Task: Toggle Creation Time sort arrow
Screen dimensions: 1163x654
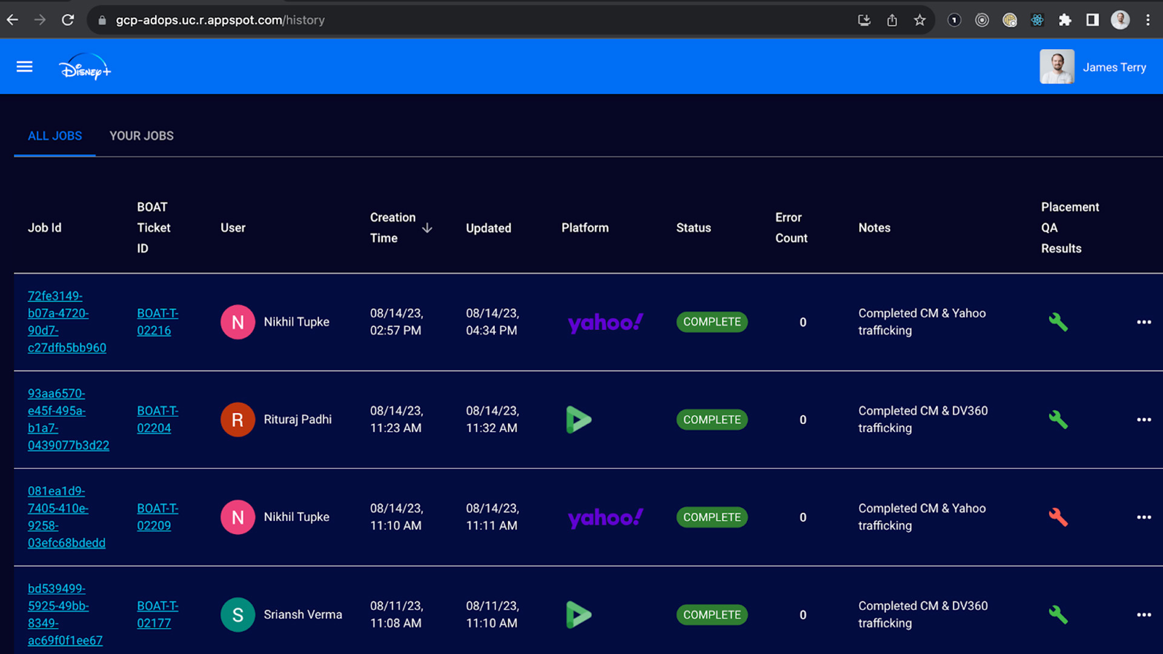Action: click(427, 228)
